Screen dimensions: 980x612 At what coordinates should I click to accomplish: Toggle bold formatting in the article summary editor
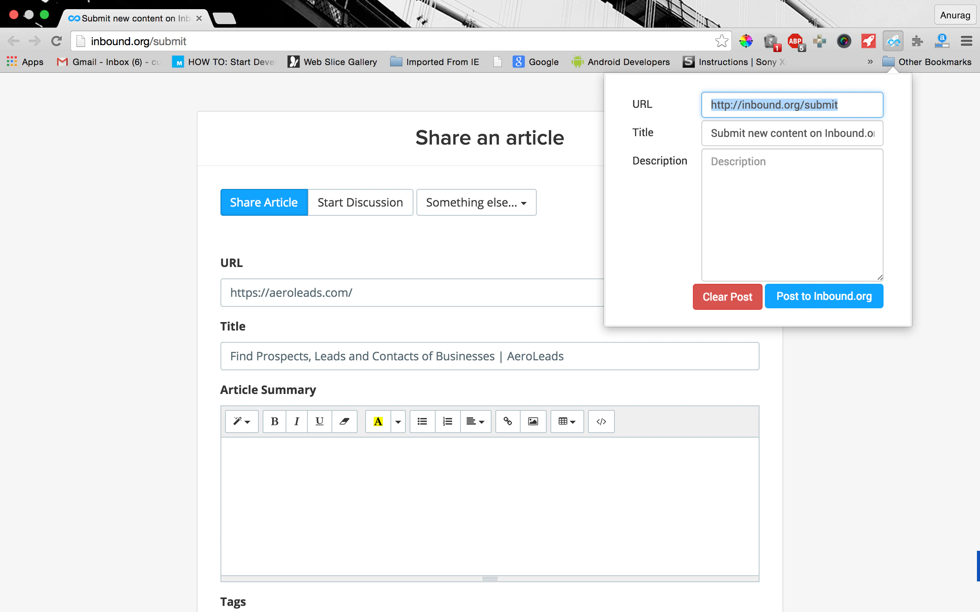pyautogui.click(x=274, y=422)
